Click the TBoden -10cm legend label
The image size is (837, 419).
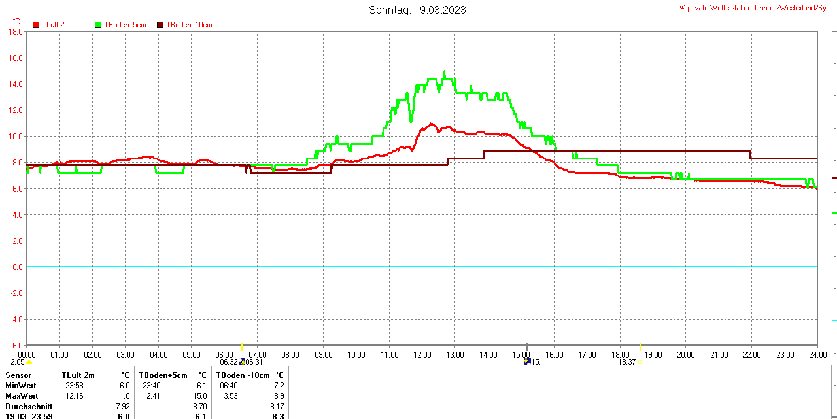pos(189,25)
